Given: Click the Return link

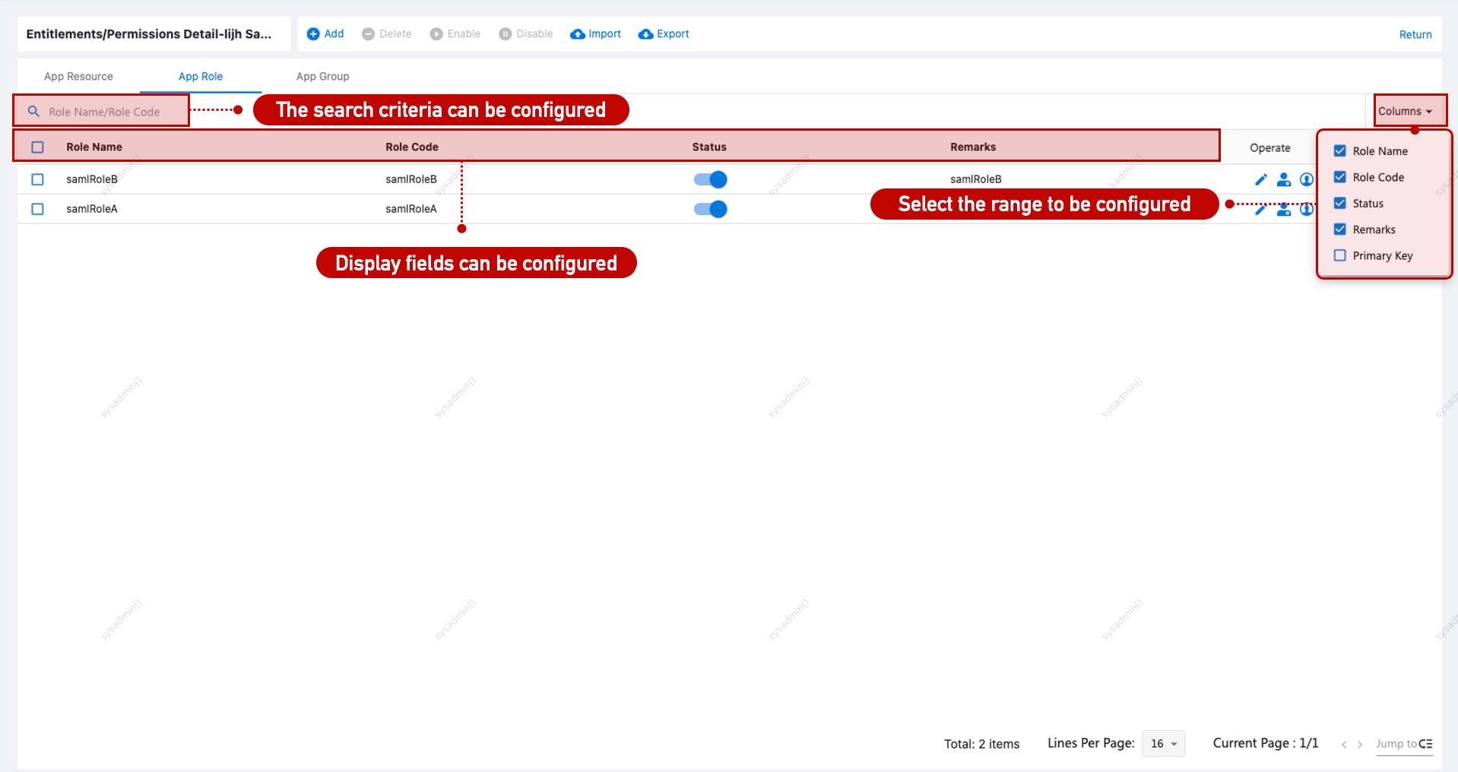Looking at the screenshot, I should (x=1415, y=35).
